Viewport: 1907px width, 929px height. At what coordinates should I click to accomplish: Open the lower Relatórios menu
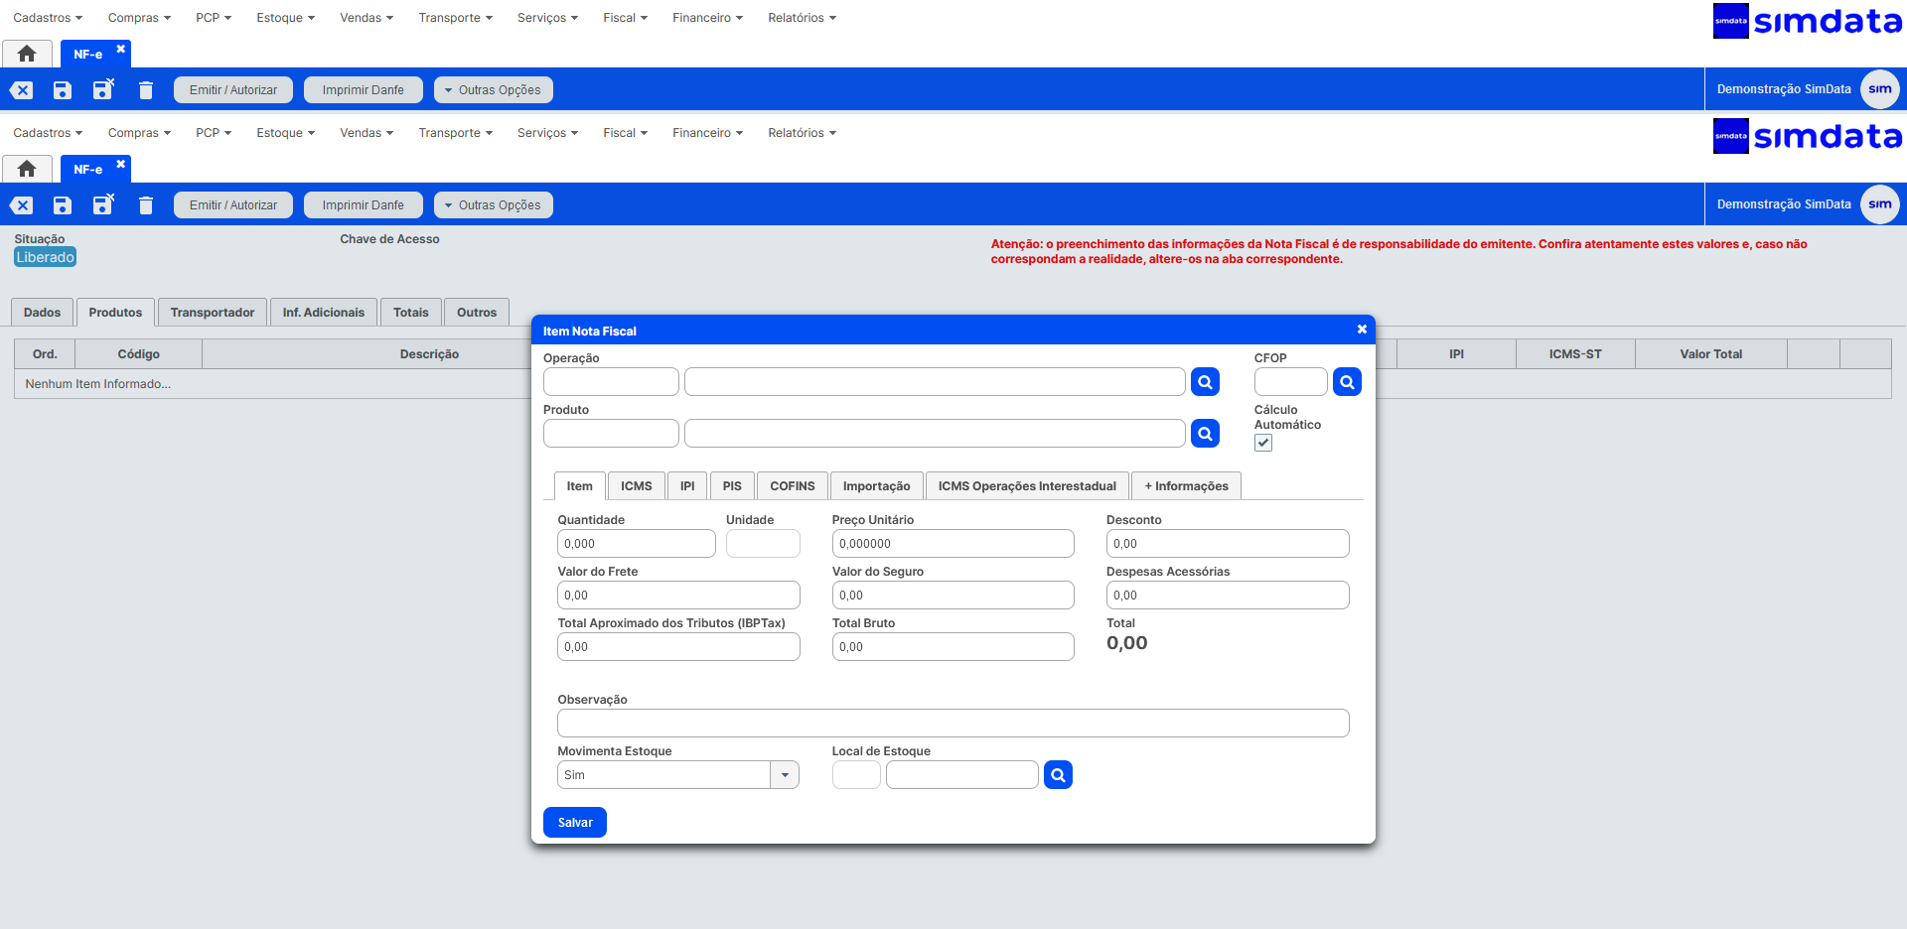point(802,133)
